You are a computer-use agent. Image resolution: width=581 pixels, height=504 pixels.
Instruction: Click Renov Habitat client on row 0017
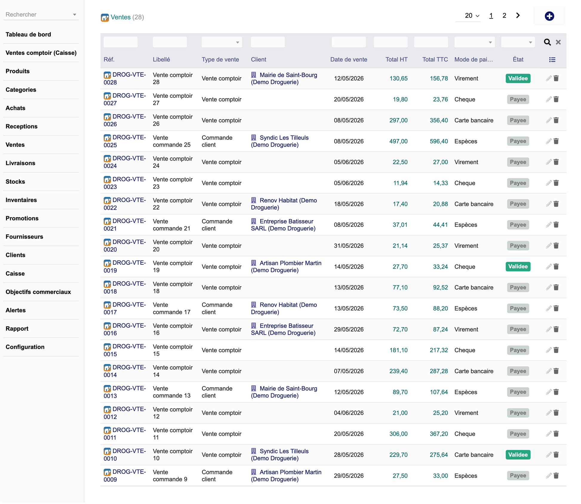tap(284, 308)
